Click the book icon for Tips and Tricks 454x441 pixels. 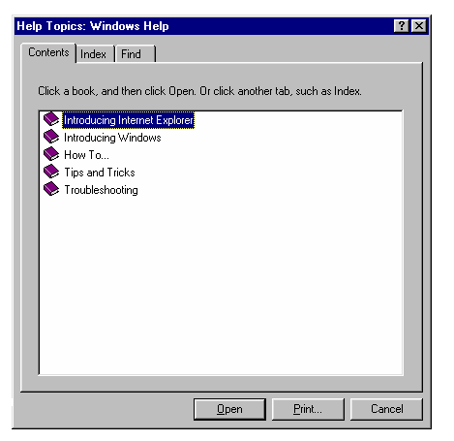click(51, 172)
